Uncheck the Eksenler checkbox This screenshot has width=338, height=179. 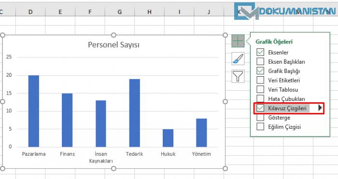260,52
